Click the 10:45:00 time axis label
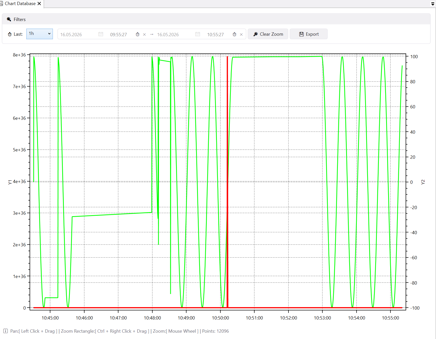 point(50,318)
